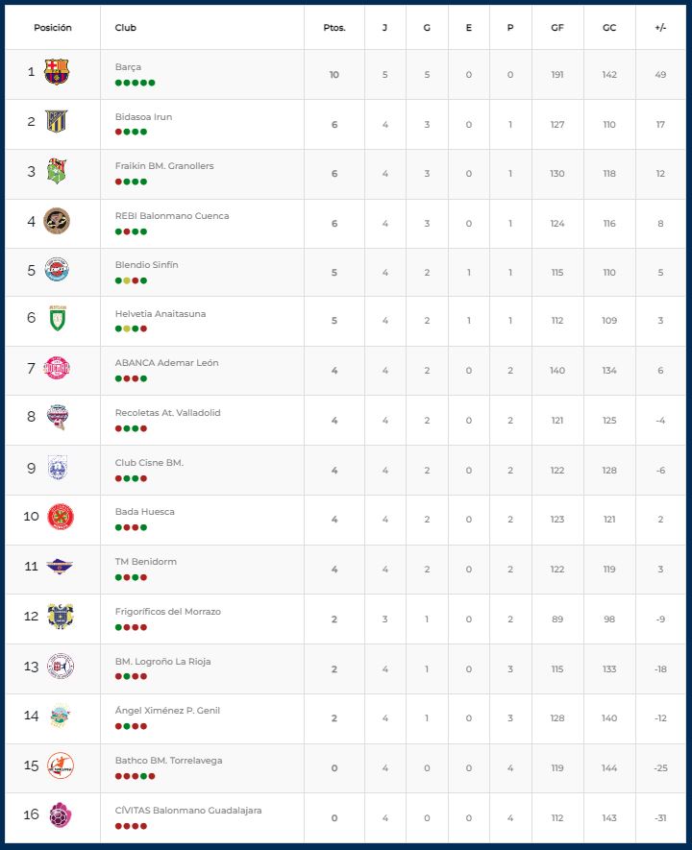Click the Barça club crest icon

(x=57, y=73)
